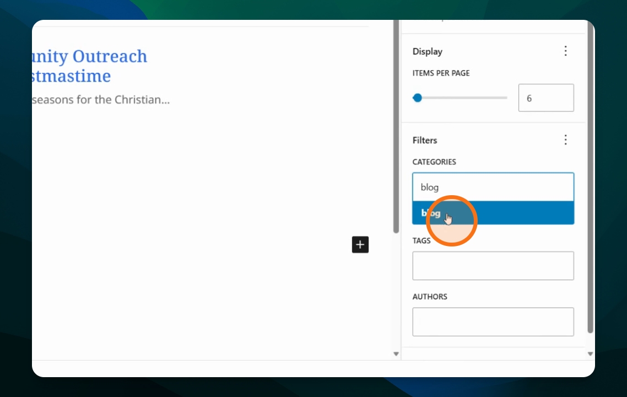Click the TAGS label
This screenshot has height=397, width=627.
[421, 240]
